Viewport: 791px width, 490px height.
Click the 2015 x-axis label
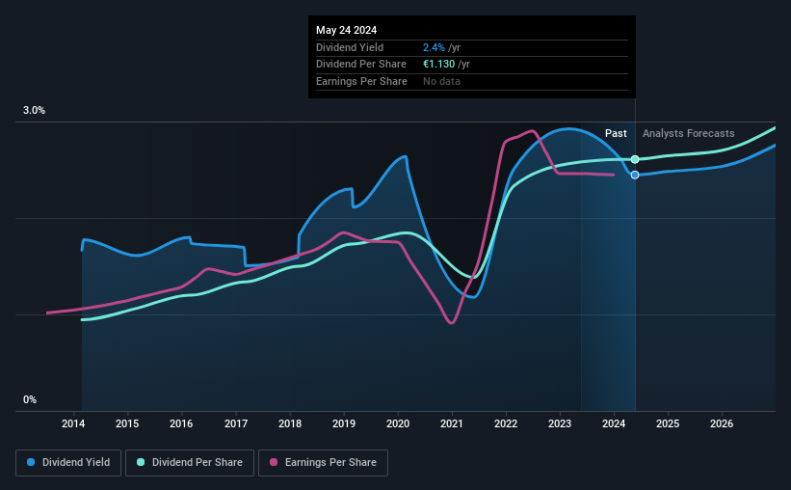(127, 423)
